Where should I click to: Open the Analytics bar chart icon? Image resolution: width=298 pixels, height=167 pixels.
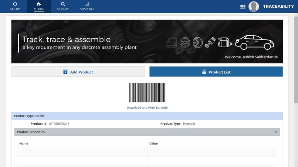click(x=87, y=4)
